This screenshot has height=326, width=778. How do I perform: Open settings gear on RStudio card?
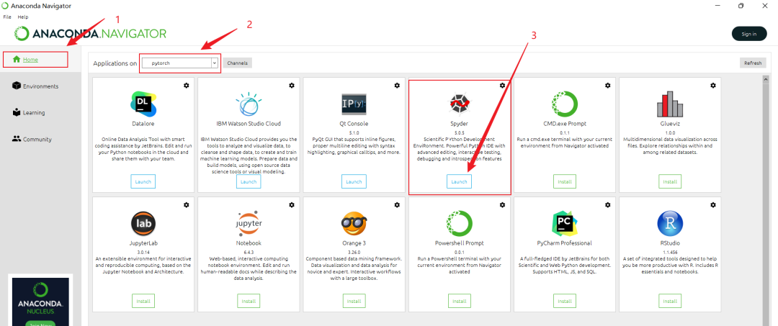713,204
